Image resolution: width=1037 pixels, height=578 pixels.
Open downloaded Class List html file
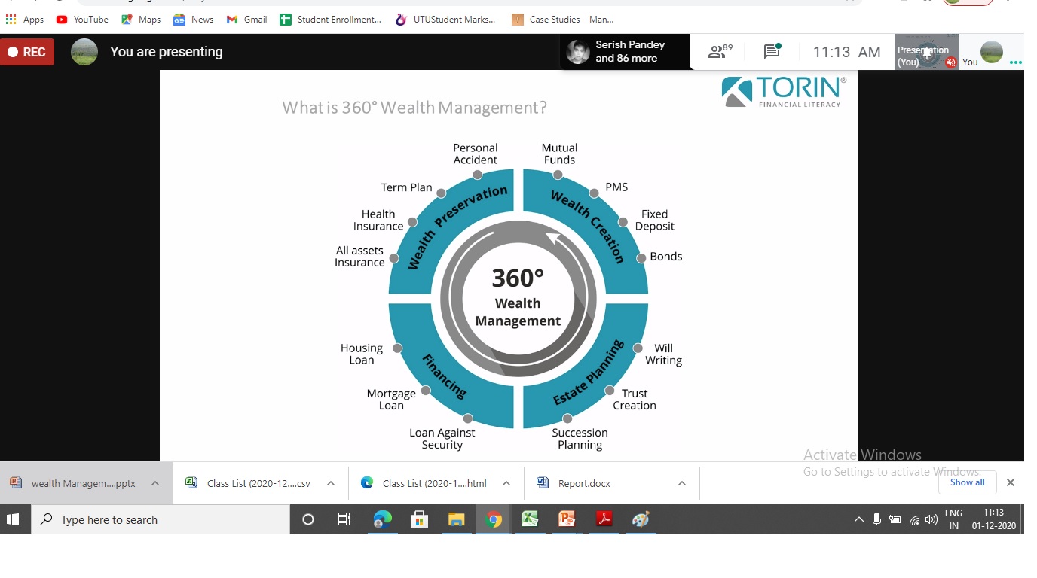(x=424, y=483)
